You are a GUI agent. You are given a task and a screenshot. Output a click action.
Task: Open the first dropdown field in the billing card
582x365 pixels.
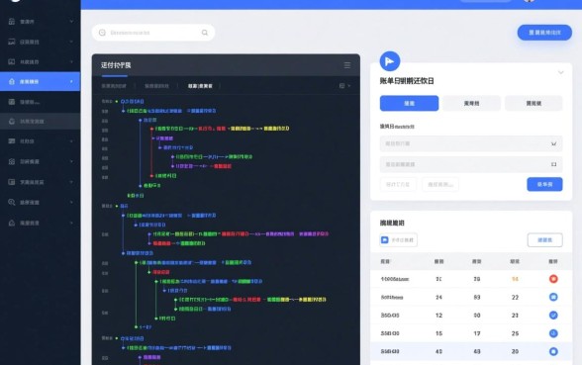coord(471,143)
